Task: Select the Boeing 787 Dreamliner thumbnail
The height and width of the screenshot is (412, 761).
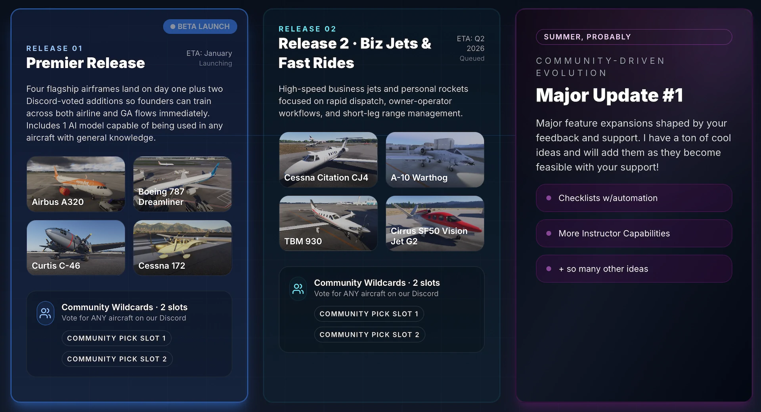Action: point(182,184)
